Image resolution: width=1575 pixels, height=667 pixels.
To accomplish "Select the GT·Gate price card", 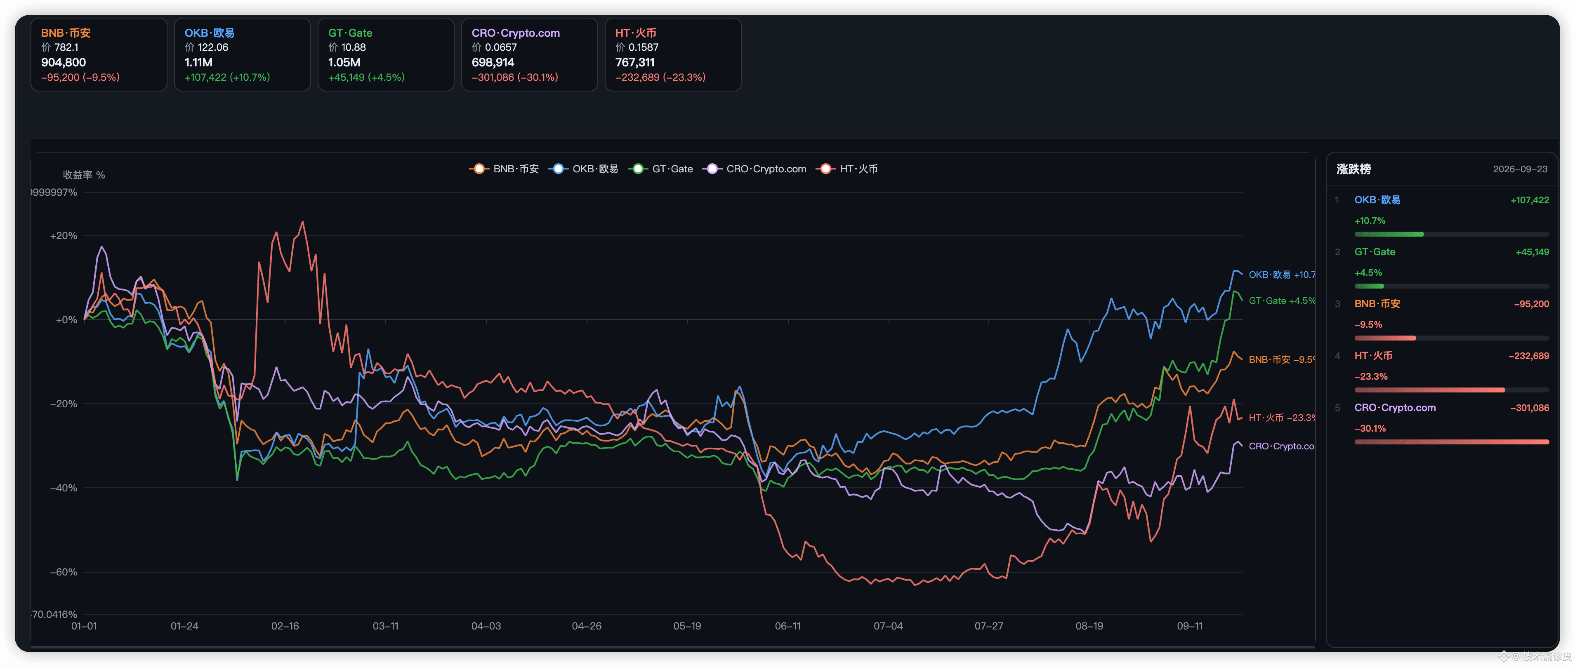I will tap(386, 55).
